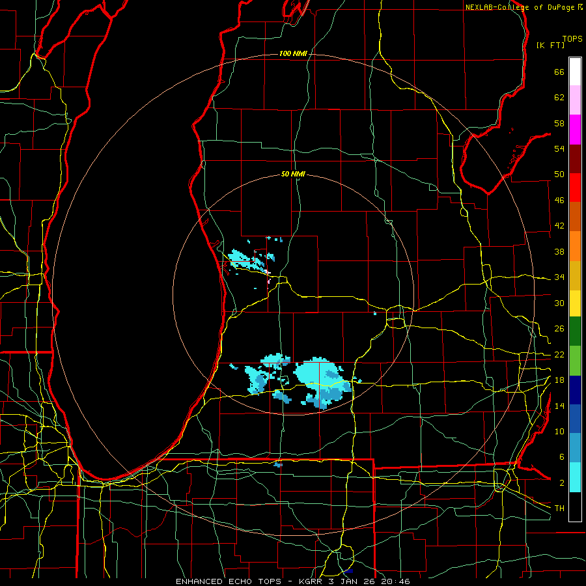Click the "10" scale value
This screenshot has height=586, width=586.
pos(559,432)
